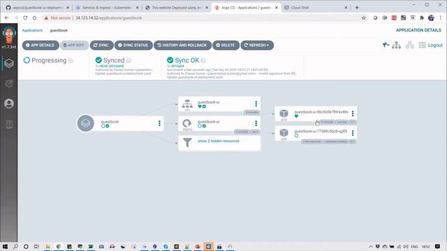The height and width of the screenshot is (251, 447).
Task: Show hidden system tray icons
Action: (x=371, y=246)
